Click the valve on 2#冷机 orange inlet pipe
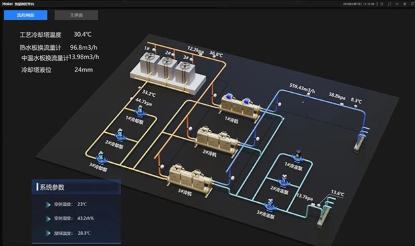 (x=190, y=129)
